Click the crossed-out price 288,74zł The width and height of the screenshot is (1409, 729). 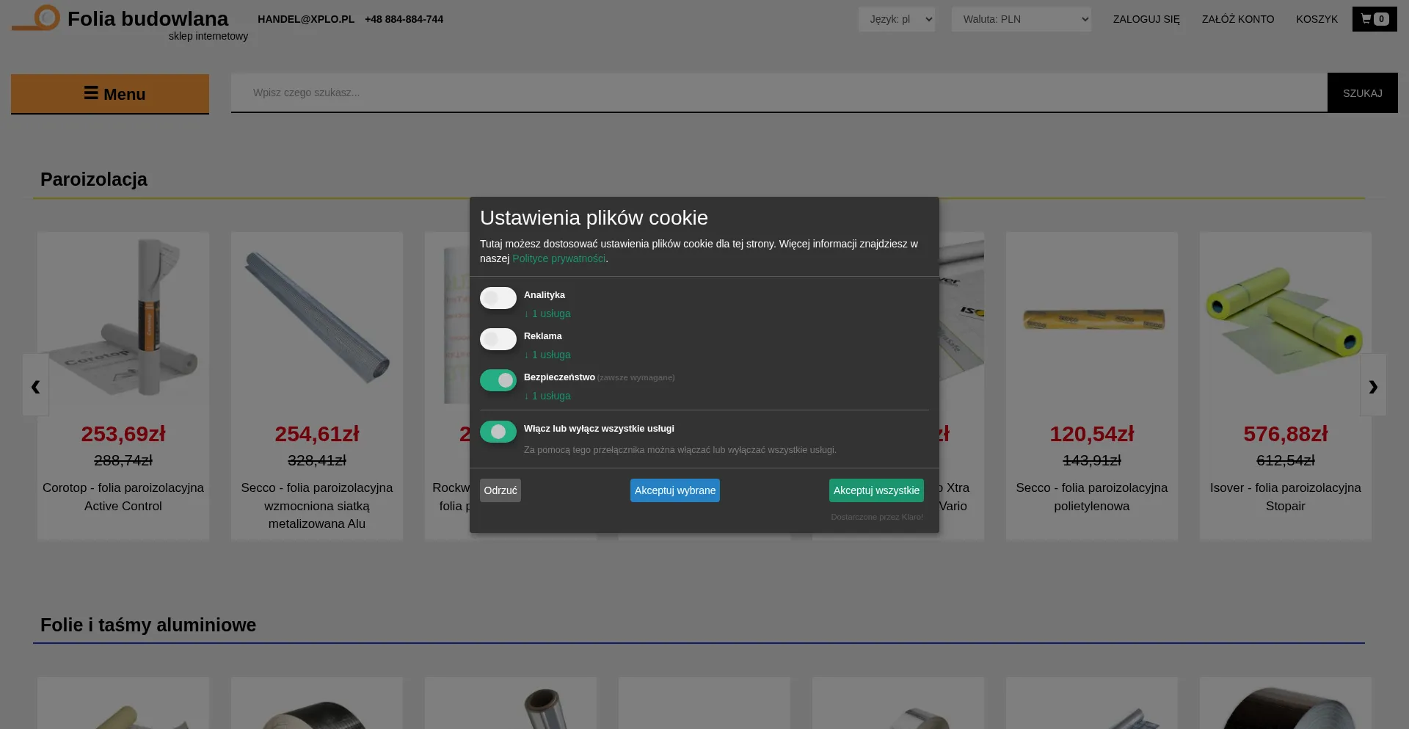click(x=123, y=460)
